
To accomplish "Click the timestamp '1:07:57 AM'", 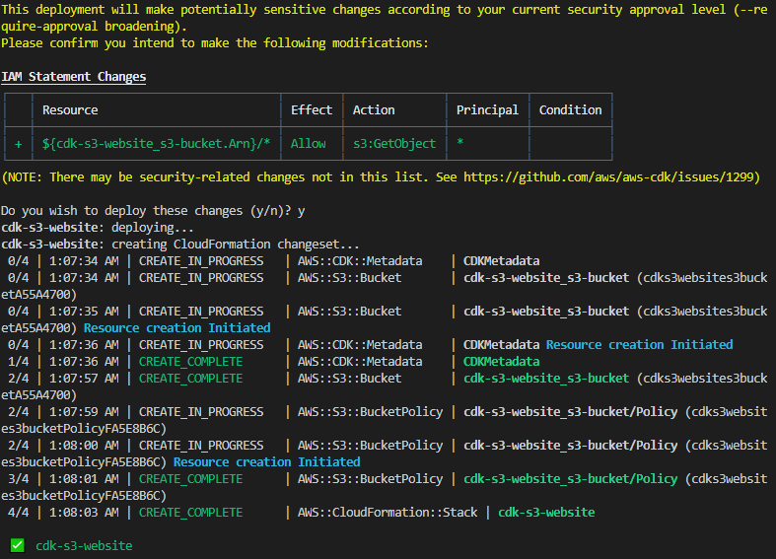I will 84,379.
